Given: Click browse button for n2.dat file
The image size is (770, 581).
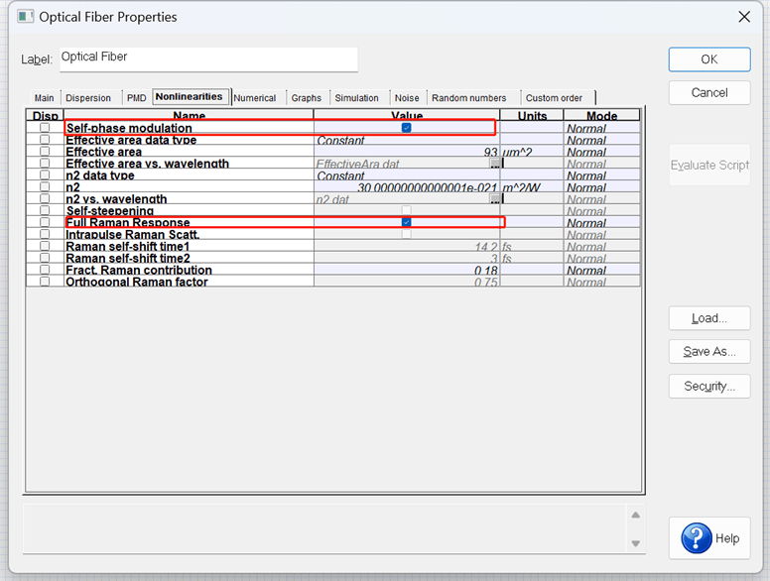Looking at the screenshot, I should 495,199.
